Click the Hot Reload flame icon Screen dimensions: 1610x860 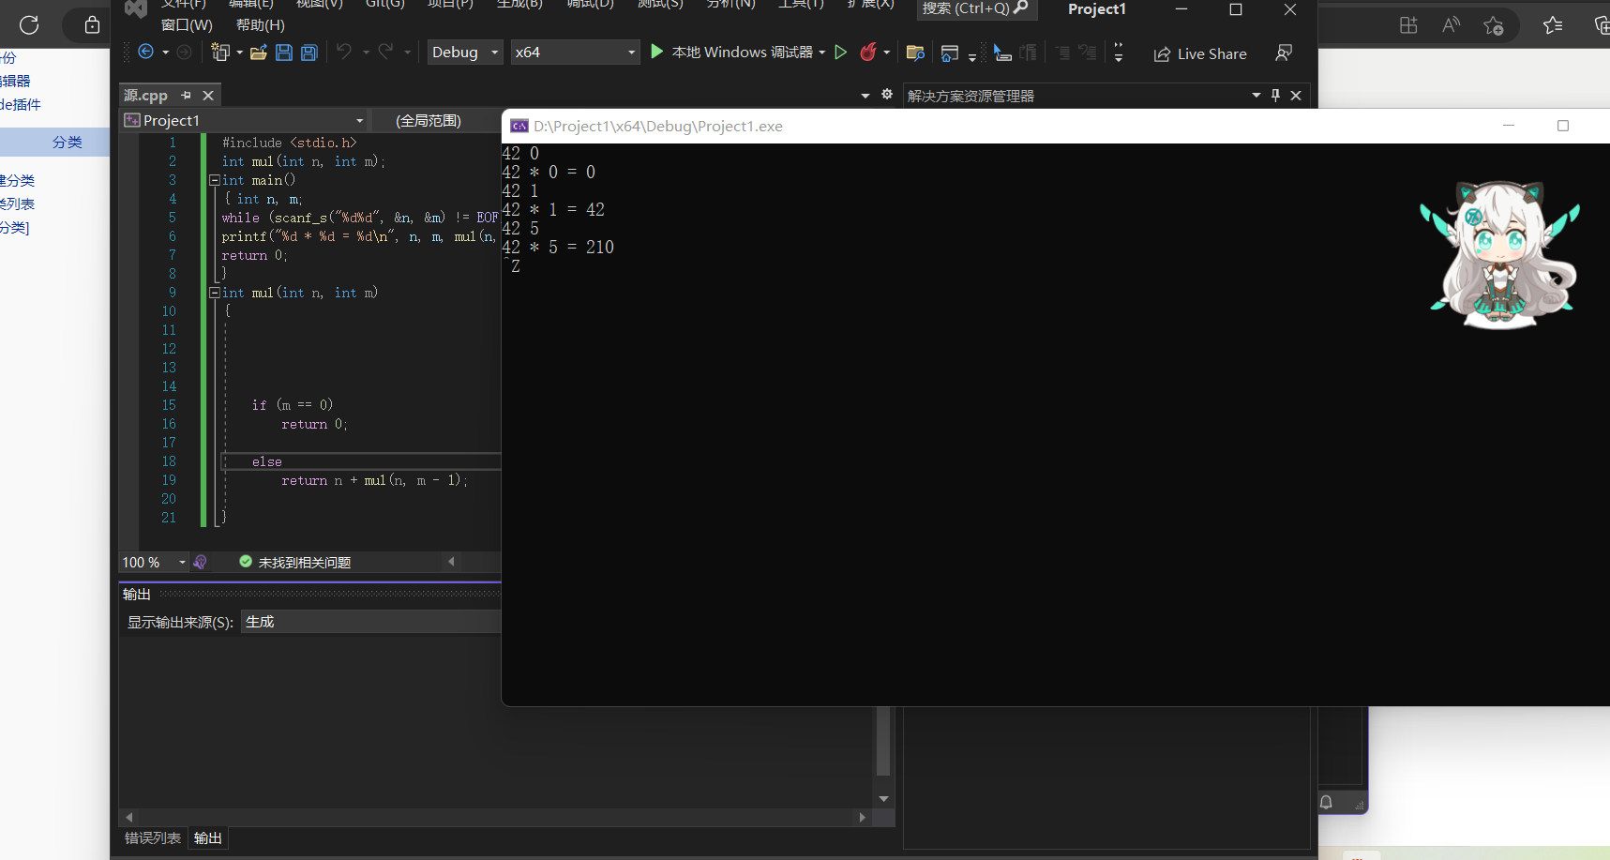868,53
